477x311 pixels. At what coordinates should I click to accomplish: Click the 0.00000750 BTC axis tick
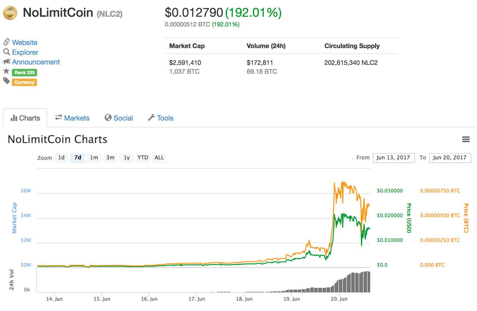[440, 191]
